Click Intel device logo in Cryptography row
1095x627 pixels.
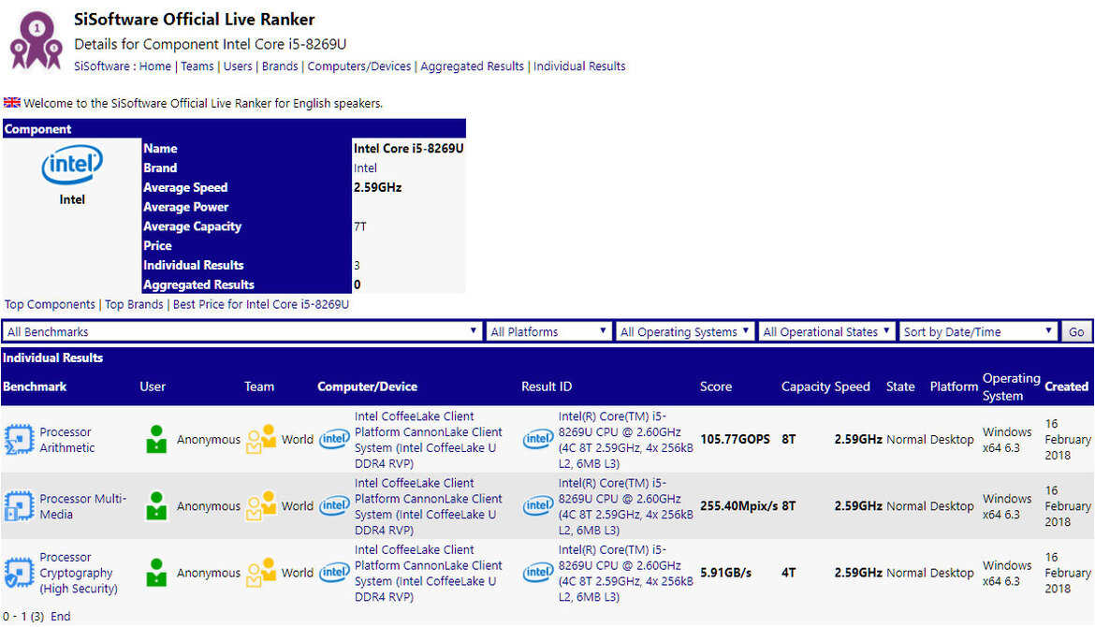[334, 573]
